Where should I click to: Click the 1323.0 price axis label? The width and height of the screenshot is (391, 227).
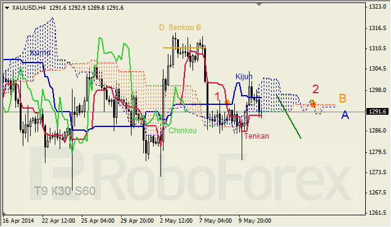pos(377,7)
